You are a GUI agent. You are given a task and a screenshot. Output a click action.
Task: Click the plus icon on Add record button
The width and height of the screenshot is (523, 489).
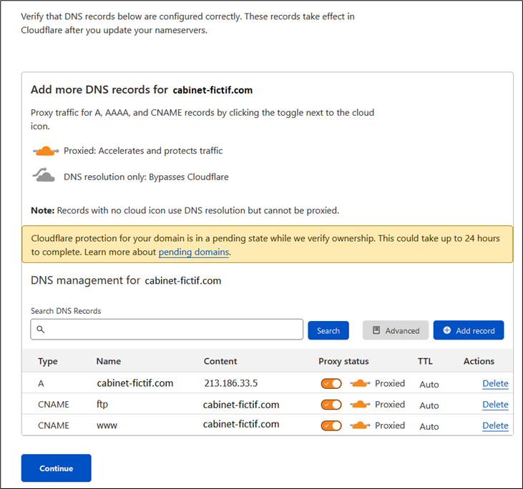click(447, 330)
